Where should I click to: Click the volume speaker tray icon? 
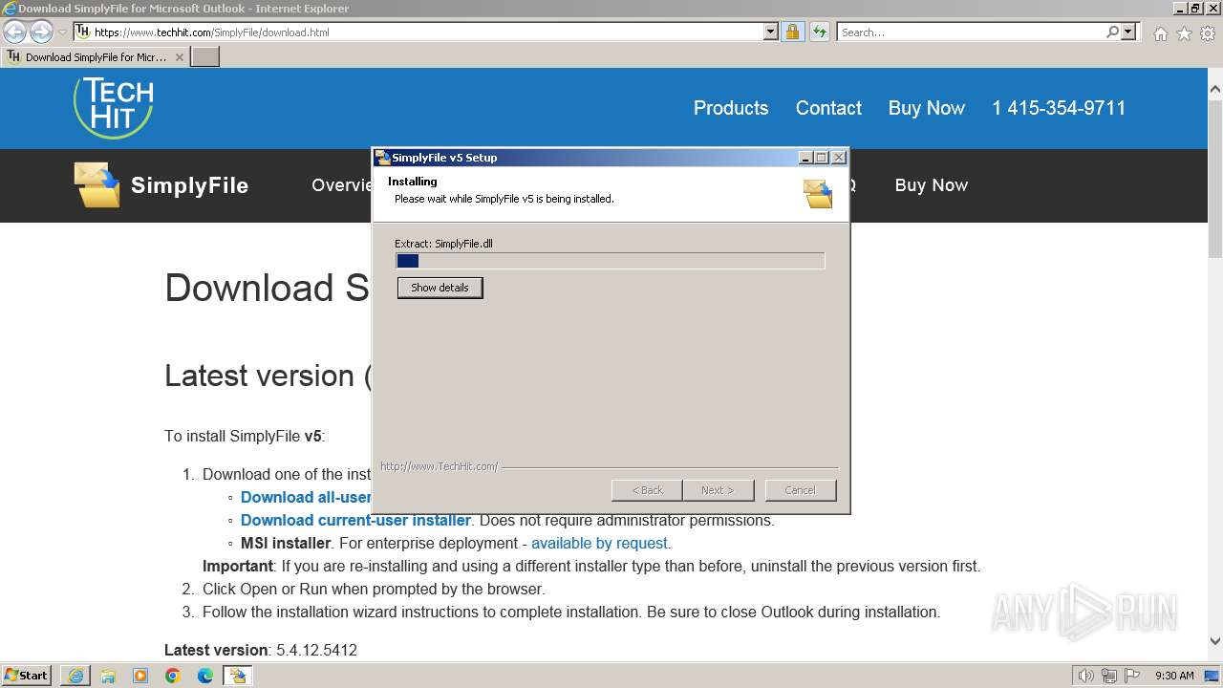1086,676
